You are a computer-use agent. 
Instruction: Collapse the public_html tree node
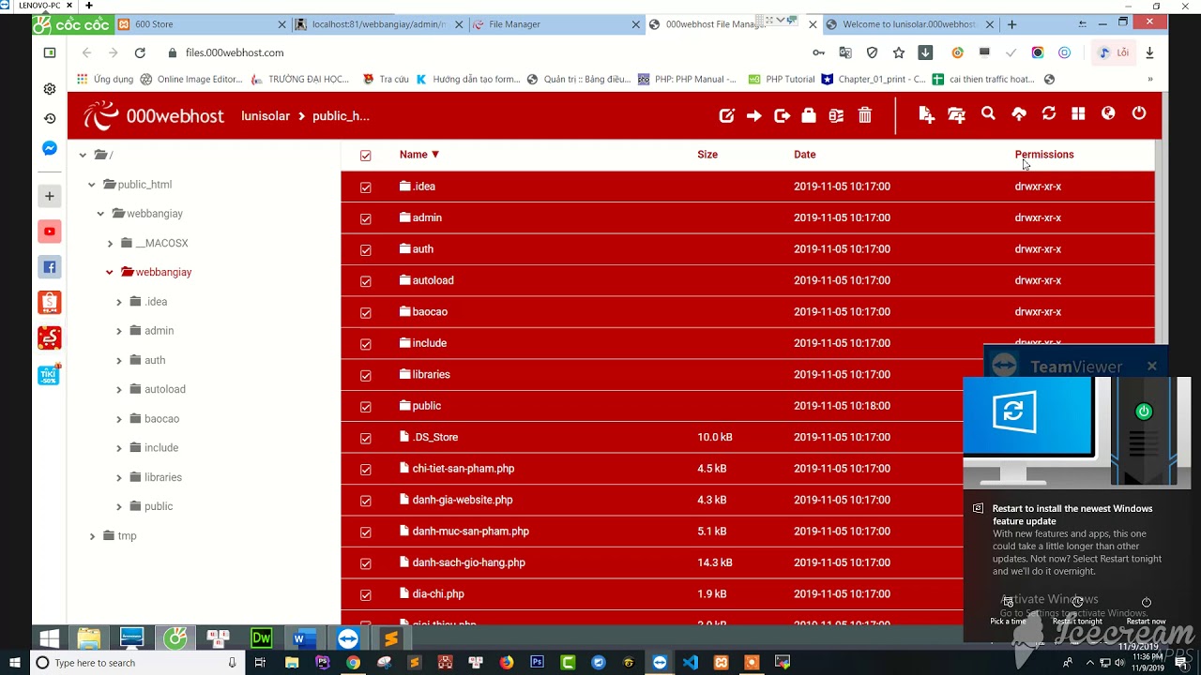click(92, 185)
